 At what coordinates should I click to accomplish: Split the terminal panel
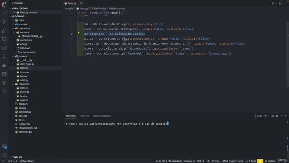pos(272,116)
